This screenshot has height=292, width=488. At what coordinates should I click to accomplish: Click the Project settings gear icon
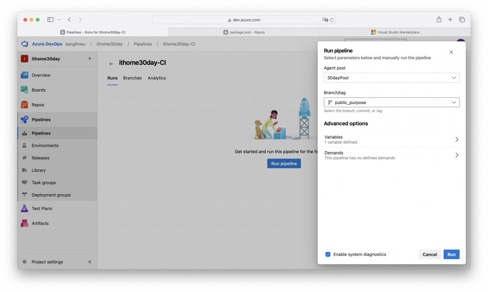(x=25, y=262)
